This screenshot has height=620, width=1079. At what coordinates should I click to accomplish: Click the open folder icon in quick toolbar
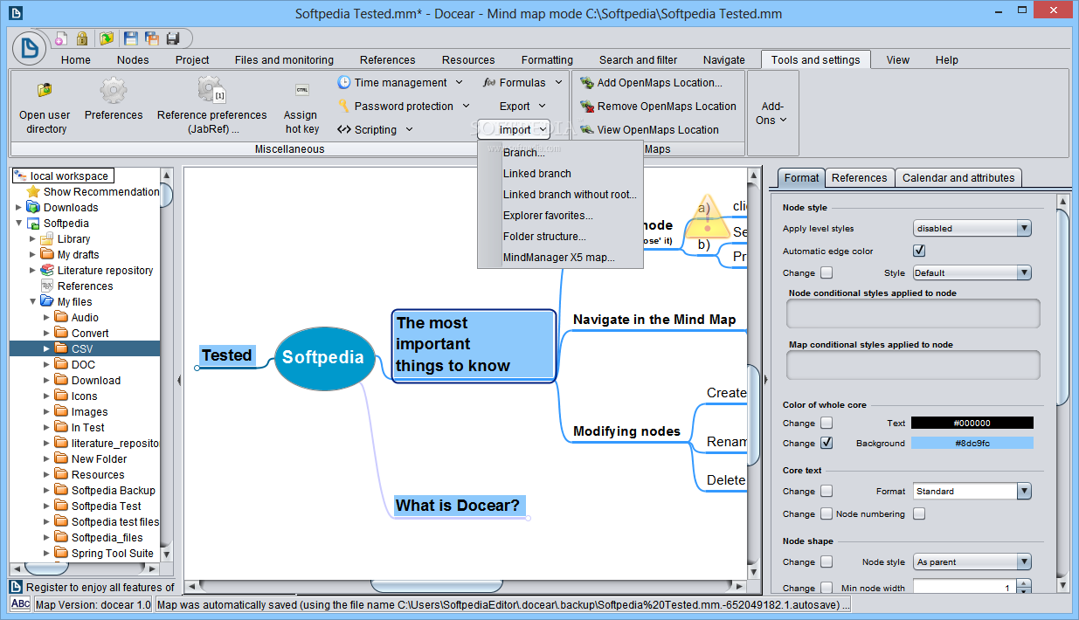tap(107, 38)
